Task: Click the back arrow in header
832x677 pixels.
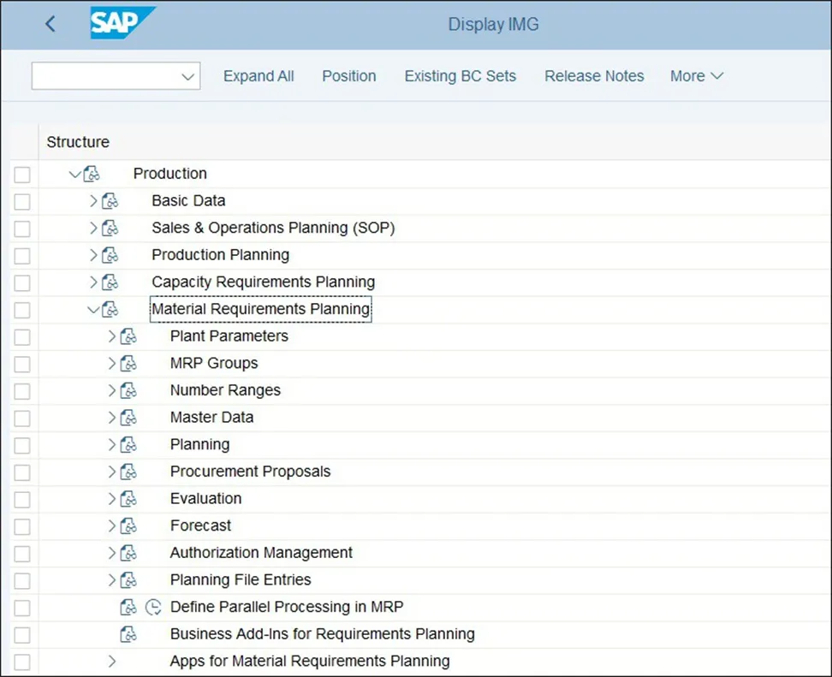Action: pyautogui.click(x=50, y=24)
